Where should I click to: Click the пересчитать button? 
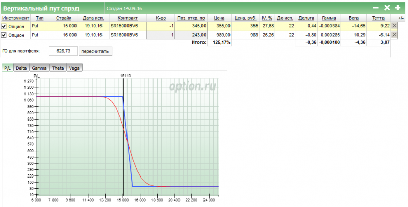point(95,51)
